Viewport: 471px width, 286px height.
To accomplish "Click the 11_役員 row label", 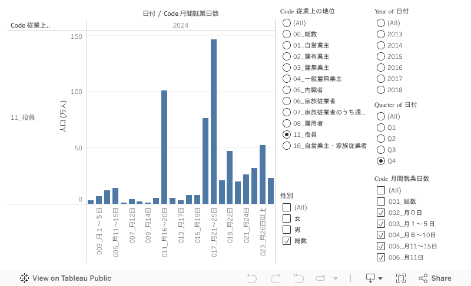I will coord(23,117).
